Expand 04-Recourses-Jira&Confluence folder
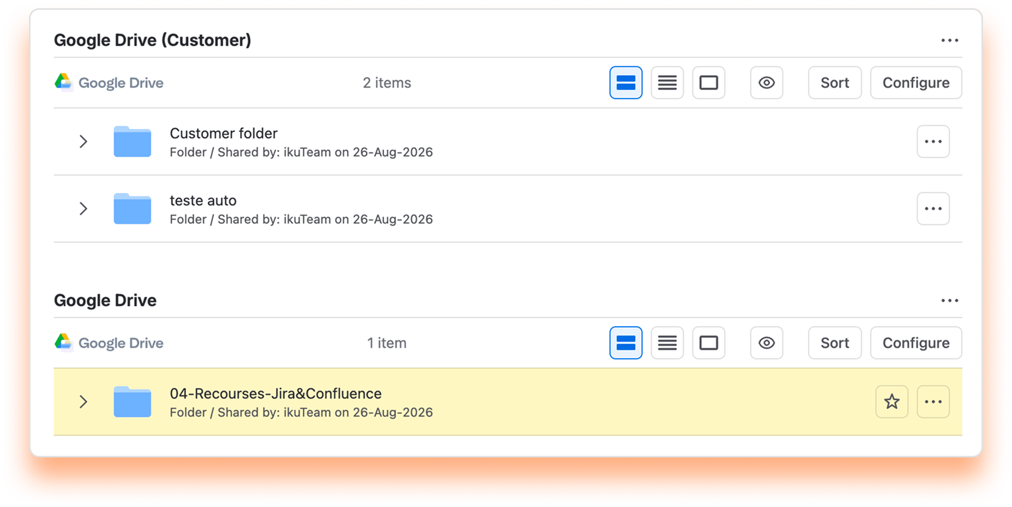Viewport: 1012px width, 507px height. tap(83, 402)
